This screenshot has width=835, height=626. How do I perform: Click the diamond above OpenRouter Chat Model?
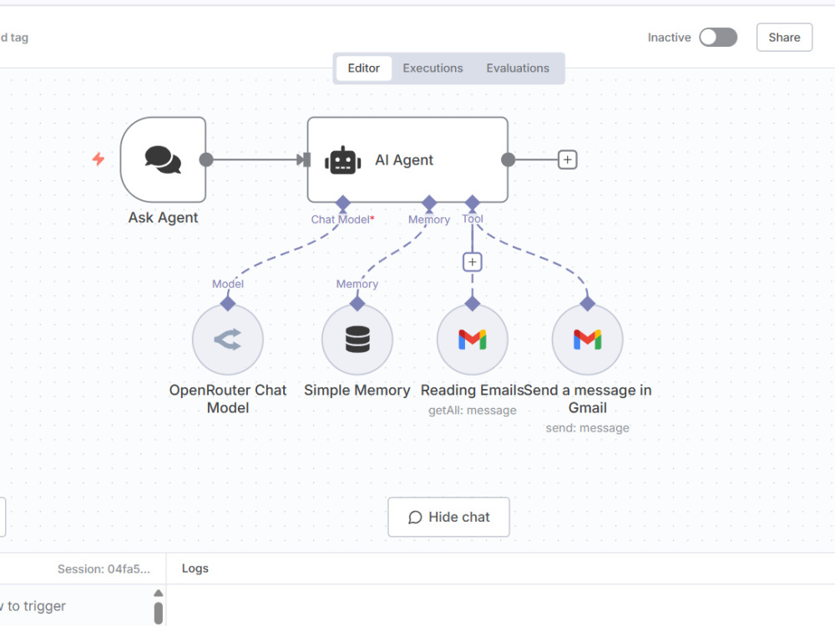(x=228, y=304)
